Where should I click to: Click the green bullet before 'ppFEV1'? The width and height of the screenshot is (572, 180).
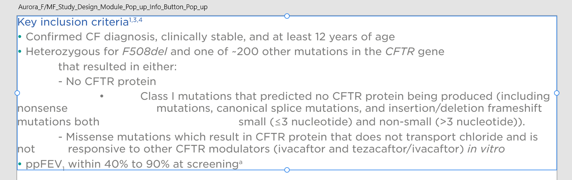click(20, 164)
